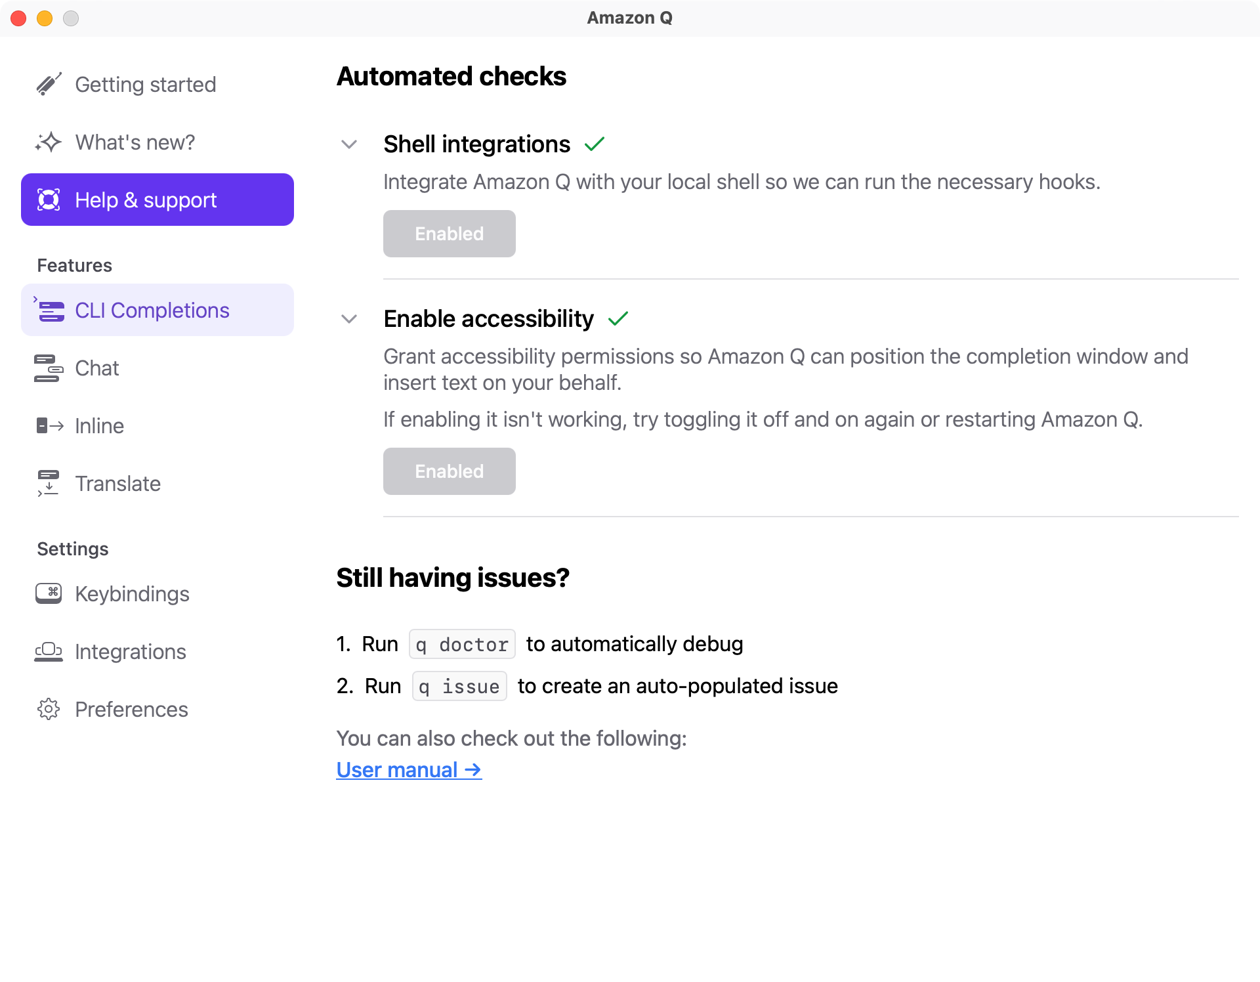This screenshot has width=1260, height=982.
Task: Open the What's new? page
Action: [157, 142]
